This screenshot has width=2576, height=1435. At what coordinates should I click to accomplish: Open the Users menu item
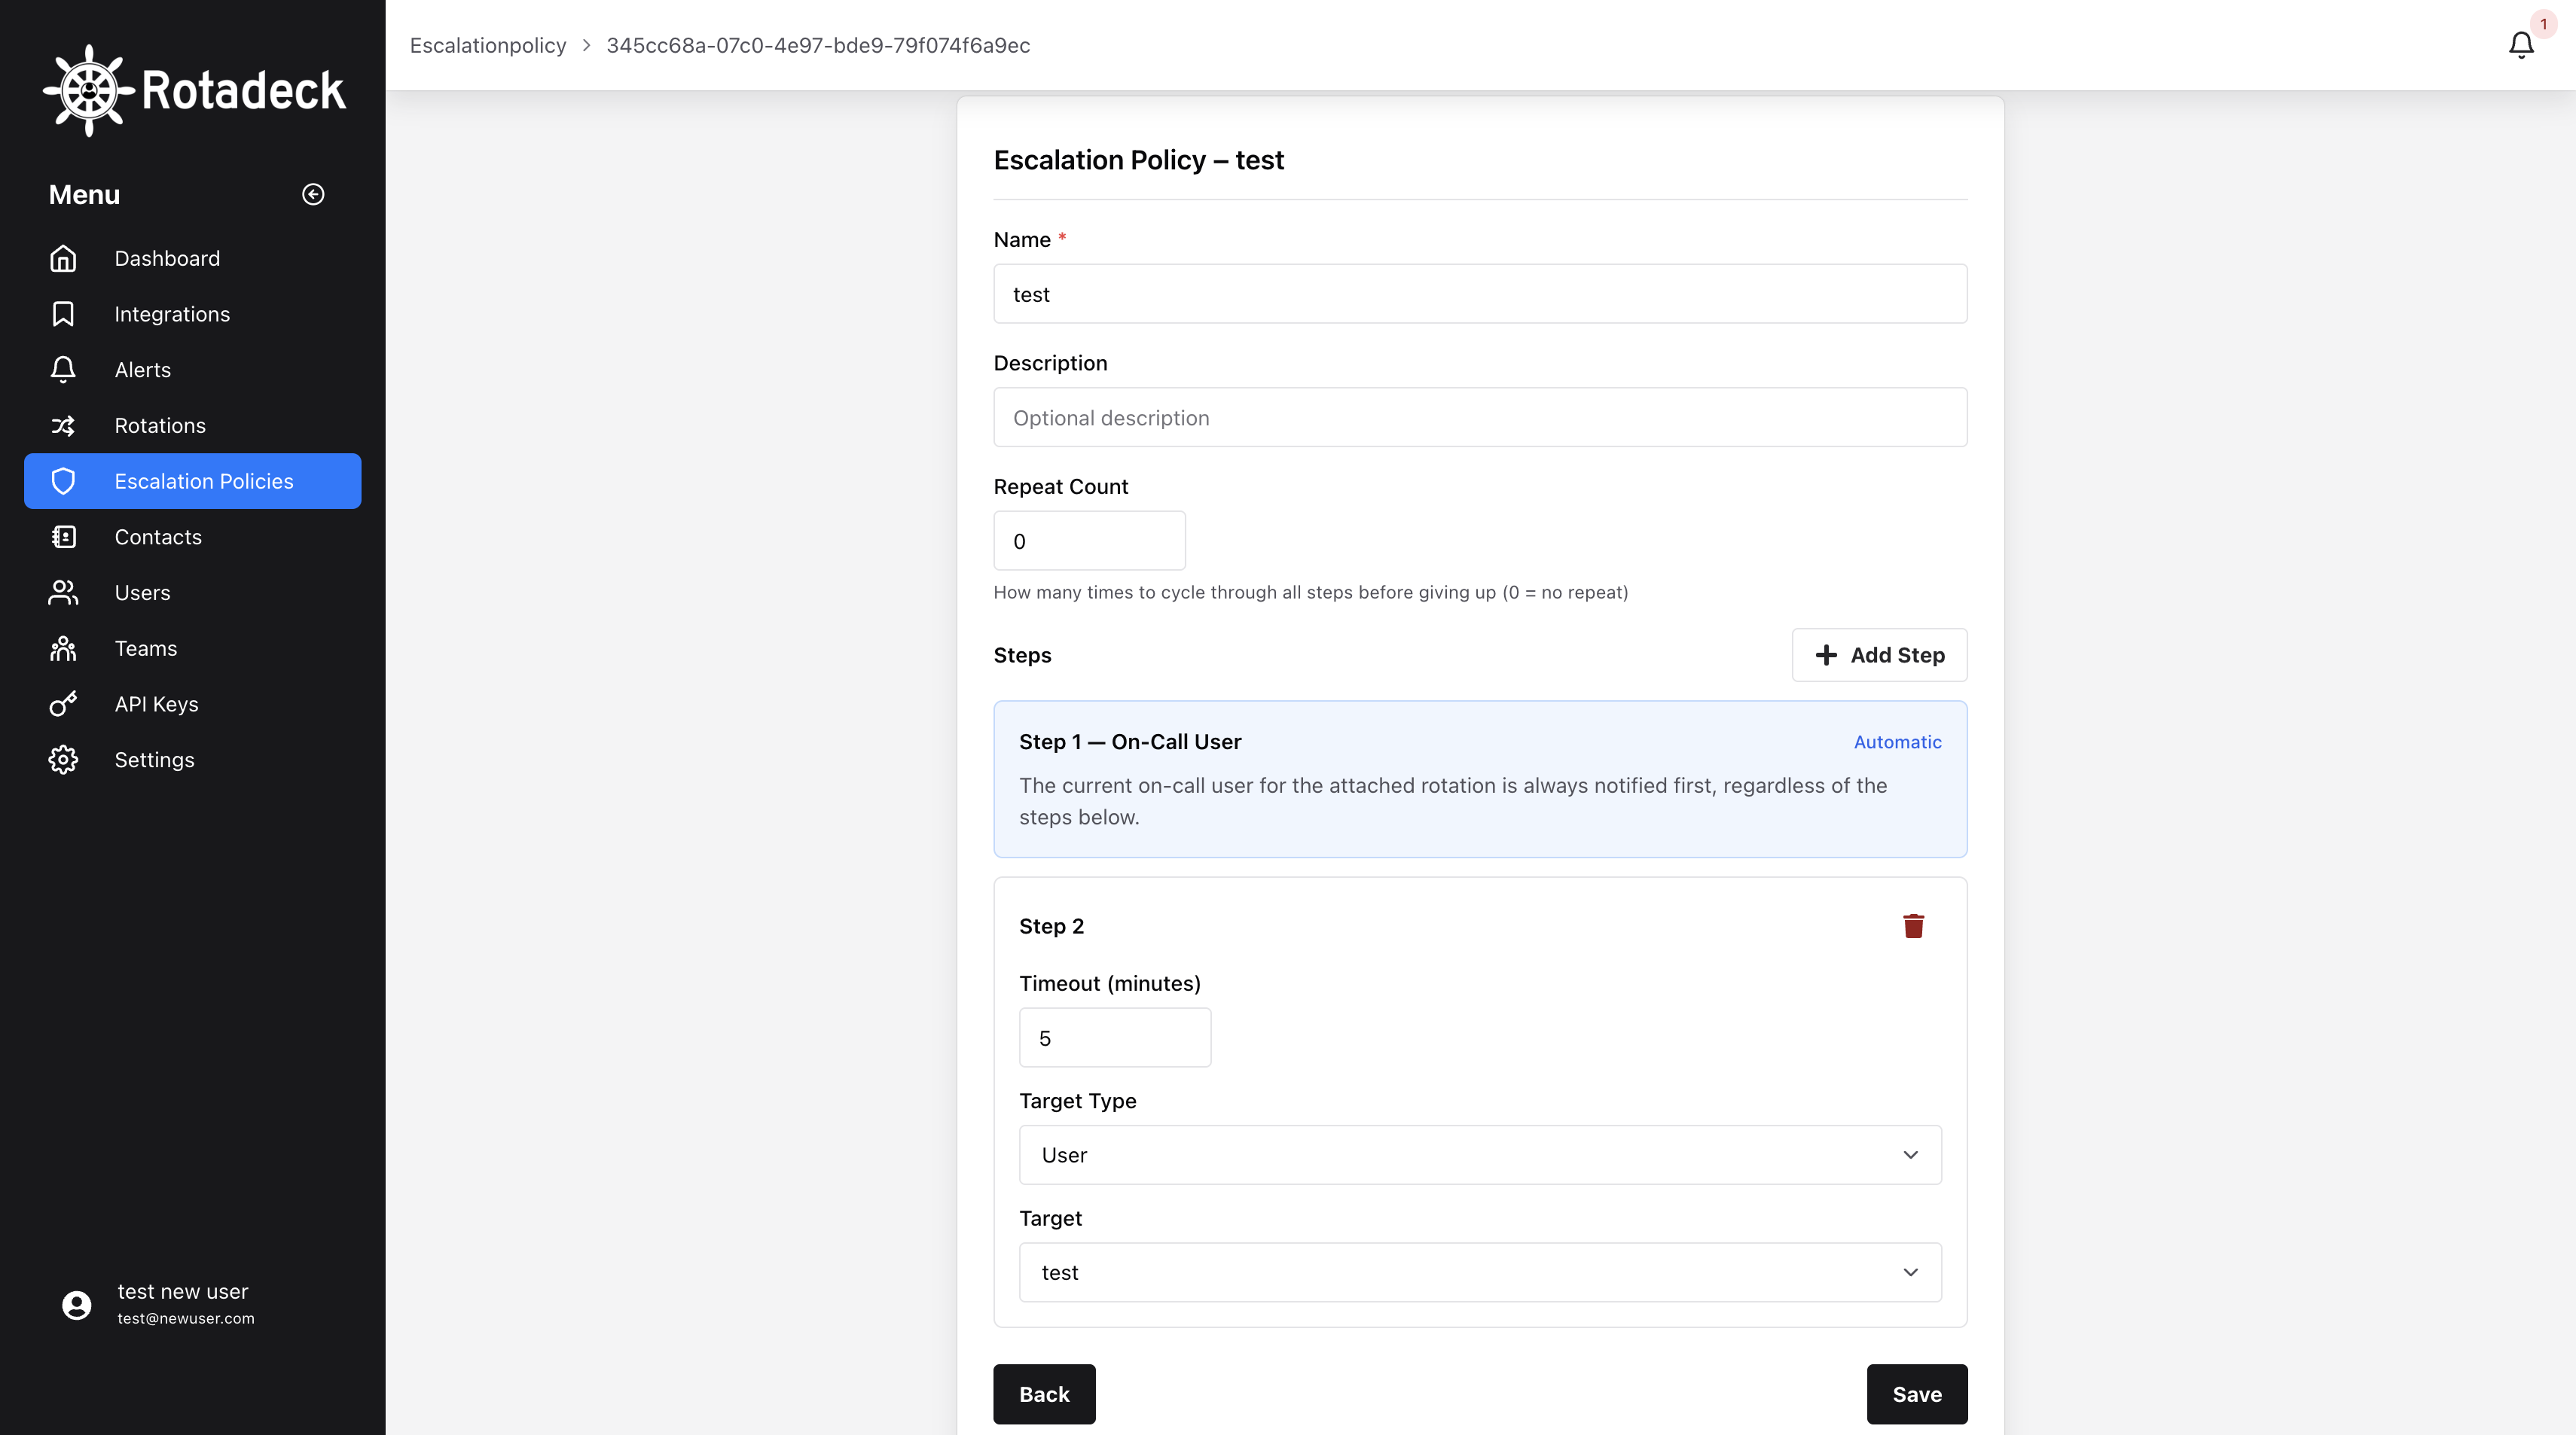pos(192,593)
